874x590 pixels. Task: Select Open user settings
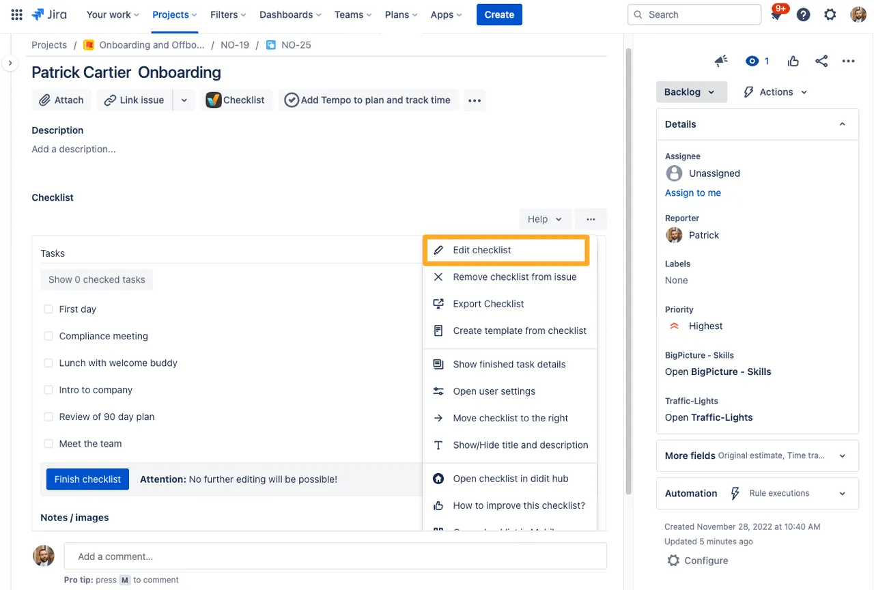[509, 391]
